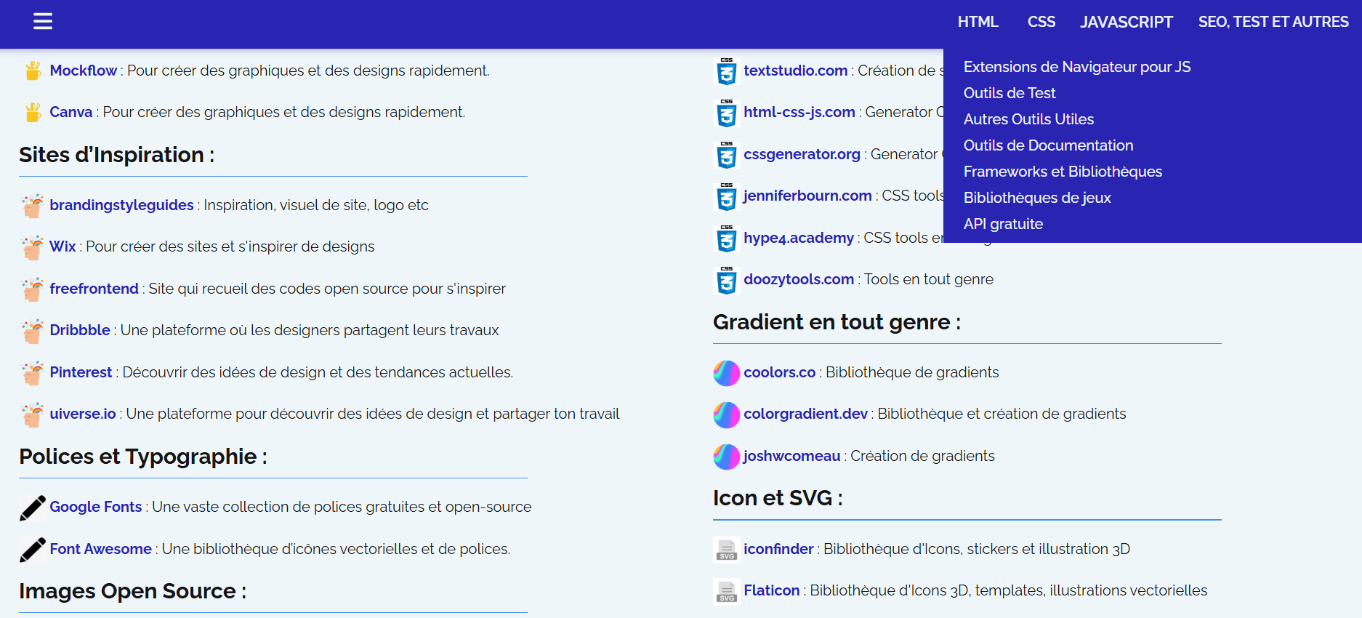Click the icon beside Dribbble

[33, 331]
